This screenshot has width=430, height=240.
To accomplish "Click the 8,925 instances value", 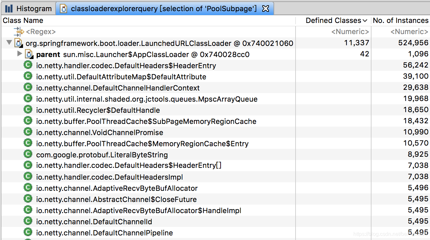I will pyautogui.click(x=418, y=154).
